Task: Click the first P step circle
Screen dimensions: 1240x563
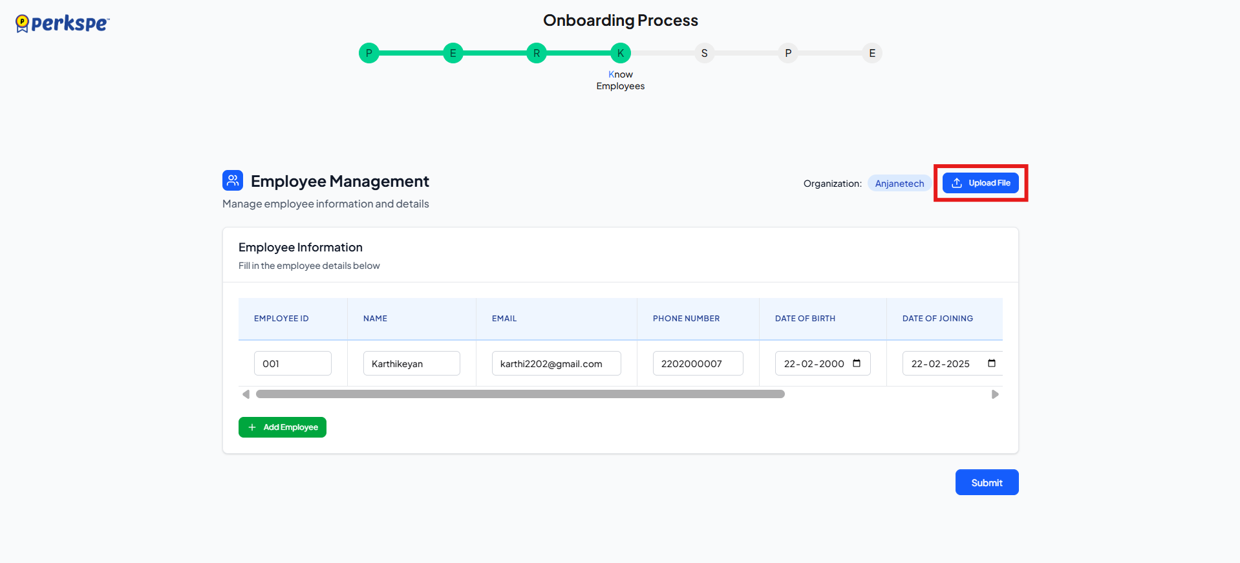Action: [x=369, y=53]
